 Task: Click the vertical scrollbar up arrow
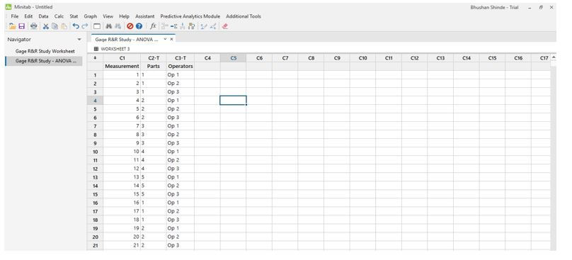point(553,57)
